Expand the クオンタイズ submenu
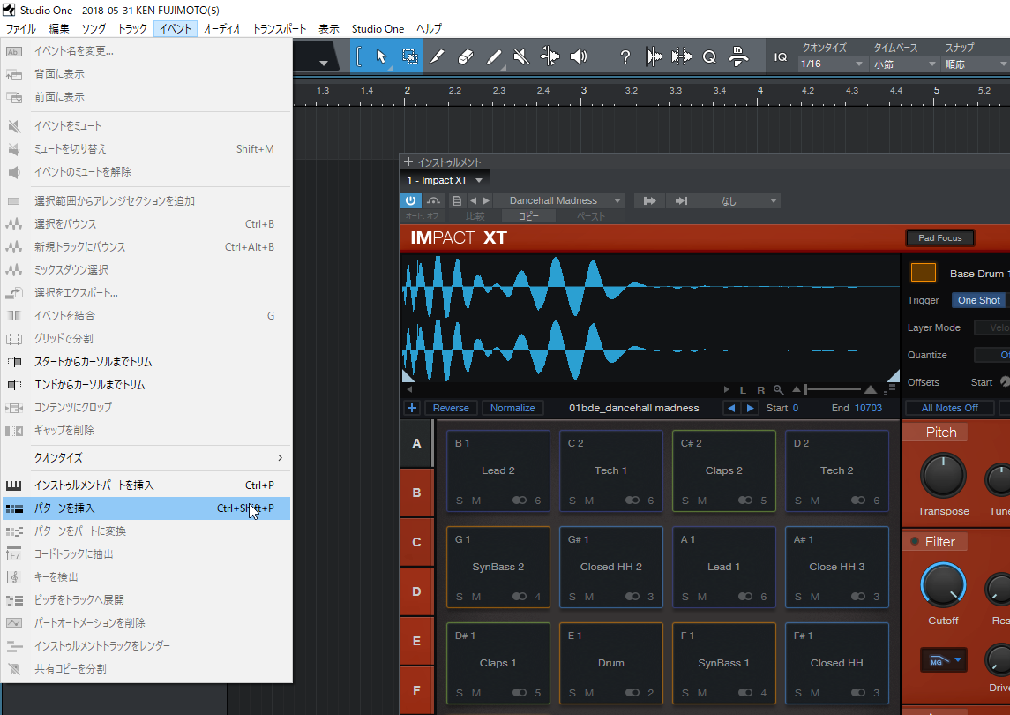 pyautogui.click(x=146, y=458)
